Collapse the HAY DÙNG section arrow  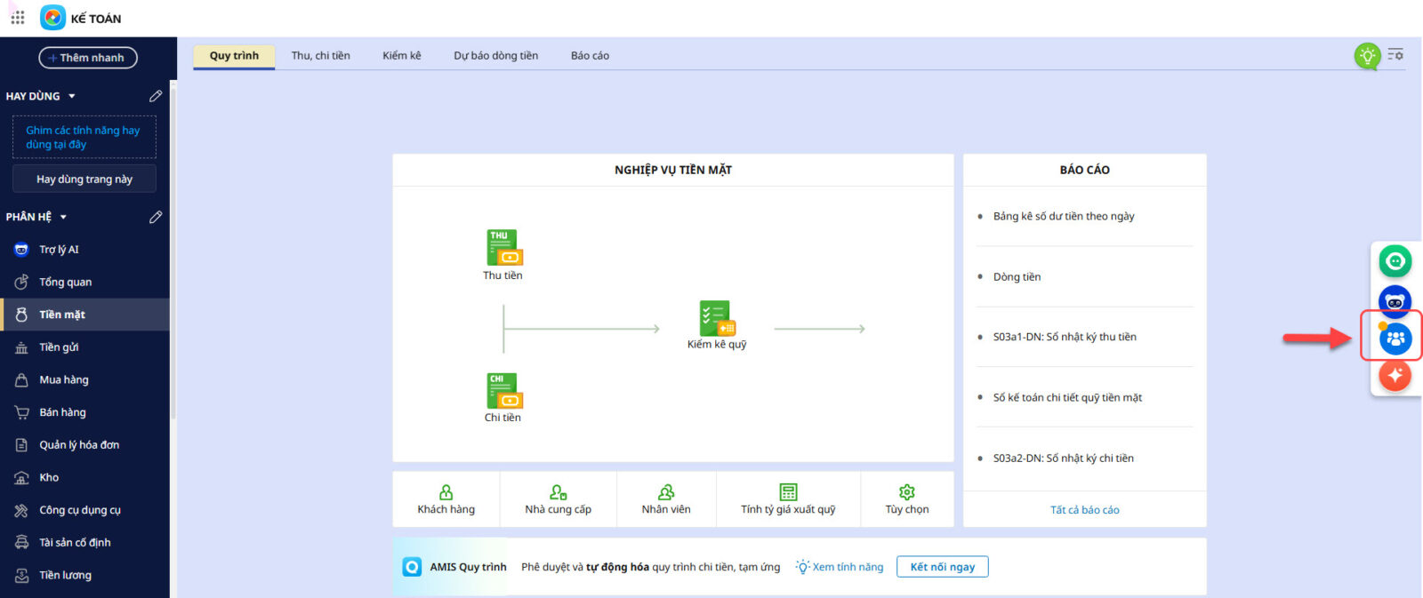[x=72, y=96]
